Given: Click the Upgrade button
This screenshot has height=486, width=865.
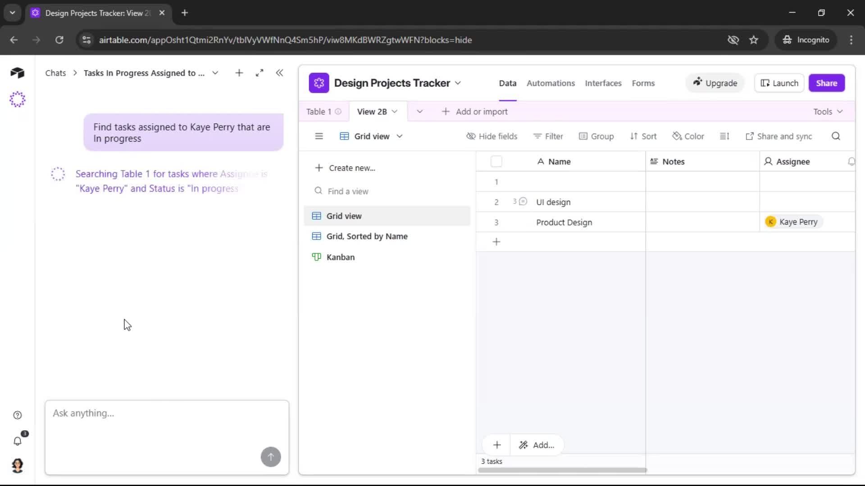Looking at the screenshot, I should click(715, 83).
